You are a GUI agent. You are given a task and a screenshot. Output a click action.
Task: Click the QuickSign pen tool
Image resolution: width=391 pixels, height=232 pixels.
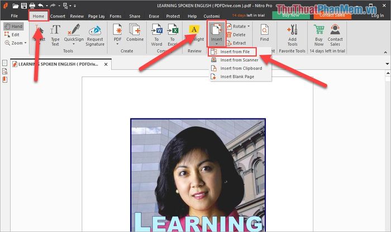pos(74,32)
